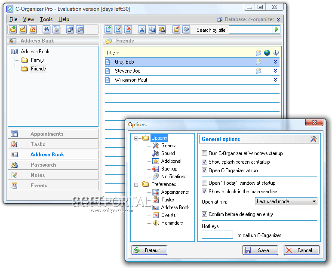Click the telephone dial toolbar icon
This screenshot has width=332, height=268.
tap(186, 29)
